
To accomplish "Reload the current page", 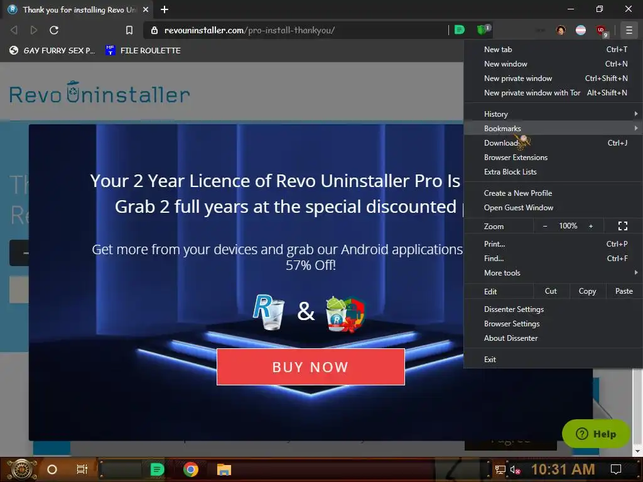I will tap(54, 30).
